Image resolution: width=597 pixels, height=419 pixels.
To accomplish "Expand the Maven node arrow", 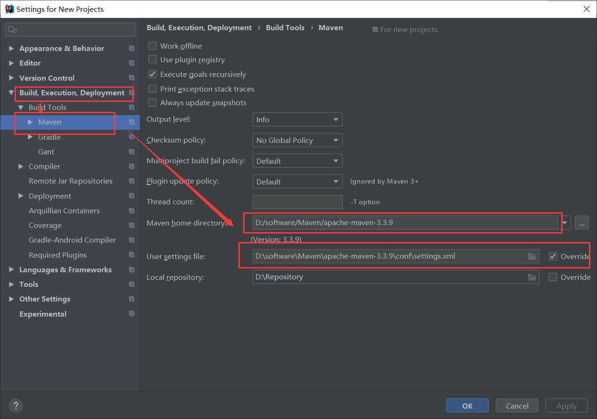I will [x=30, y=122].
